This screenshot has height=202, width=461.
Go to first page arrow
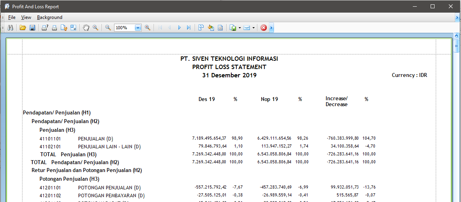pyautogui.click(x=160, y=28)
